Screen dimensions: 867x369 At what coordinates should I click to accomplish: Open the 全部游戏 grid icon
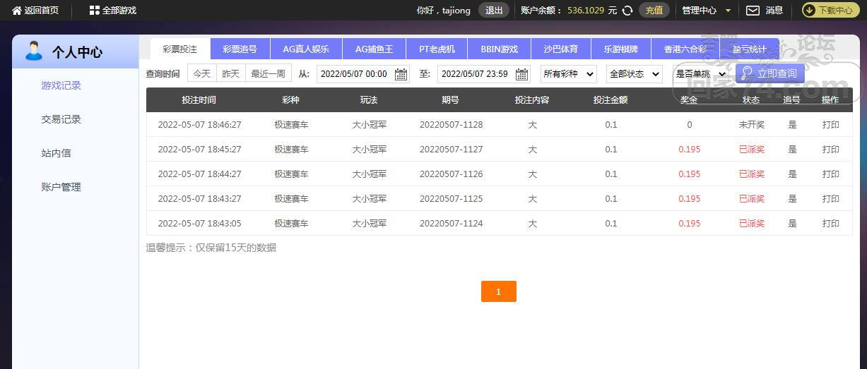(x=95, y=11)
